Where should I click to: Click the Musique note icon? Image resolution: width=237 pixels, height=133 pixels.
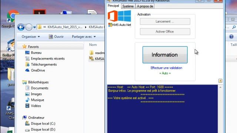27,100
